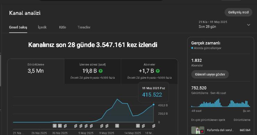This screenshot has width=257, height=135.
Task: Select the Genel bakış tab
Action: [18, 27]
